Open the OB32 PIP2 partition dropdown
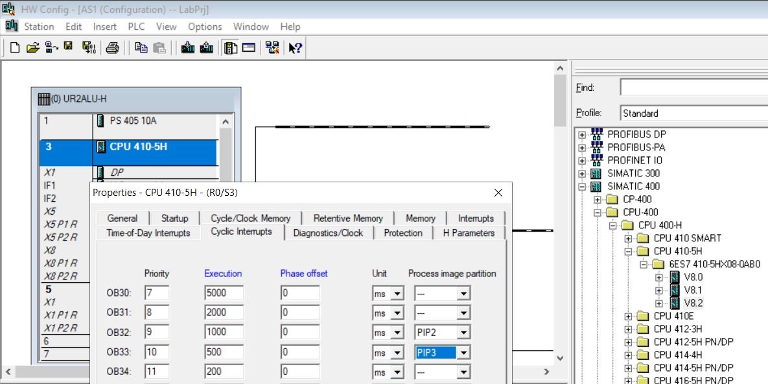 463,333
